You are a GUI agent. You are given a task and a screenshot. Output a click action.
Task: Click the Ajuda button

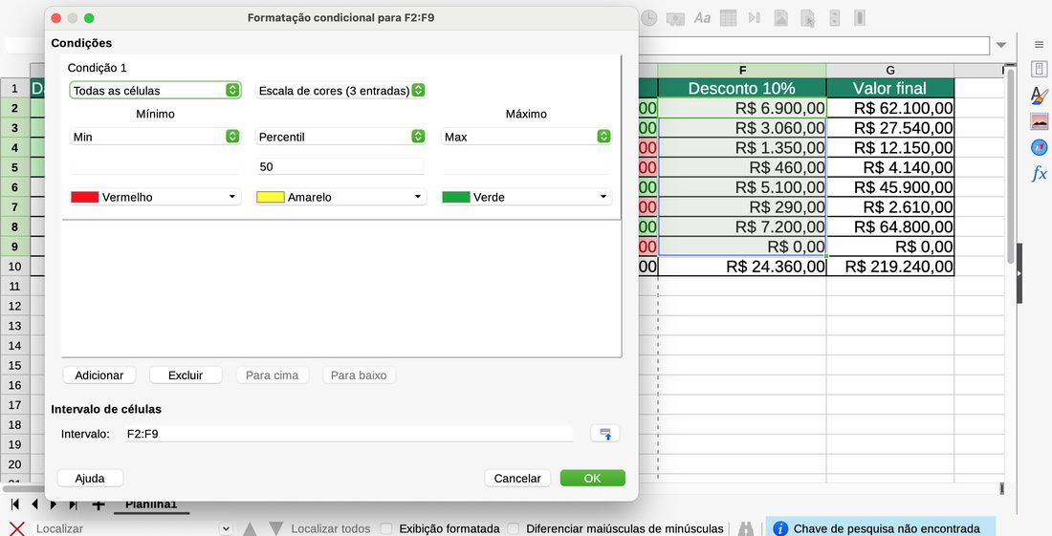[x=90, y=479]
